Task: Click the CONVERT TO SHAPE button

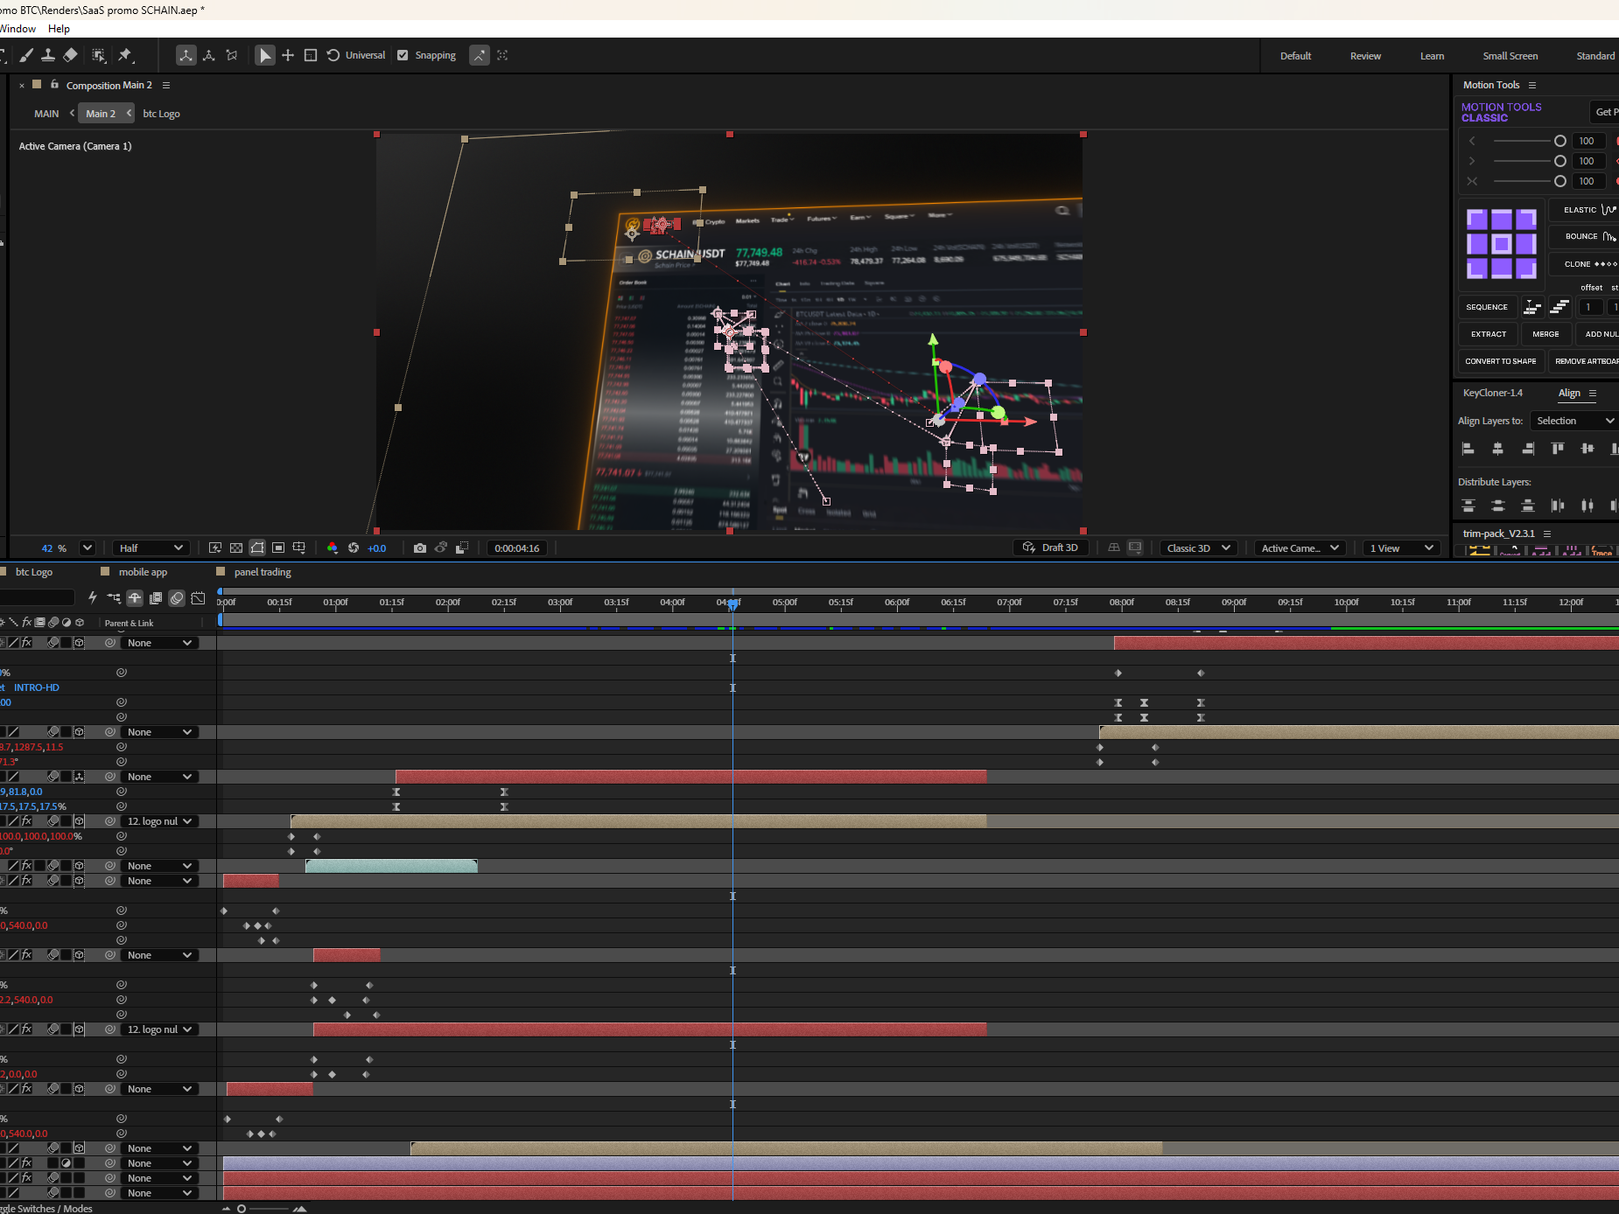Action: 1500,361
